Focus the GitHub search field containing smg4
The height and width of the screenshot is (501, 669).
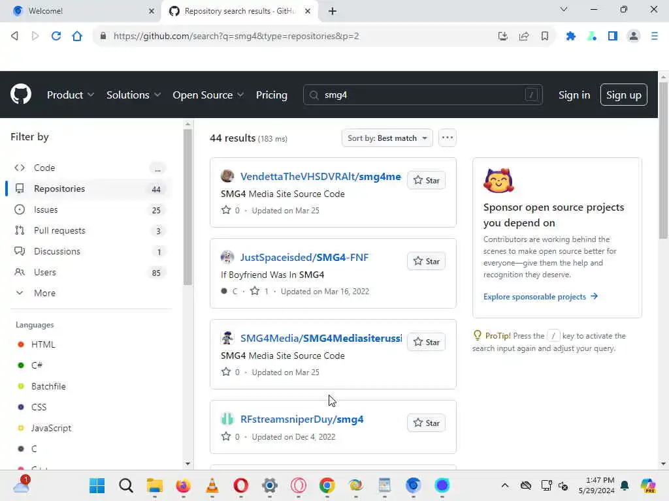tap(423, 95)
